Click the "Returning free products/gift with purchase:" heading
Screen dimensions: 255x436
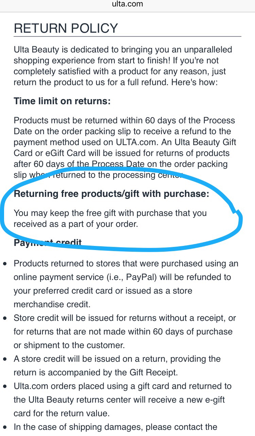click(112, 194)
